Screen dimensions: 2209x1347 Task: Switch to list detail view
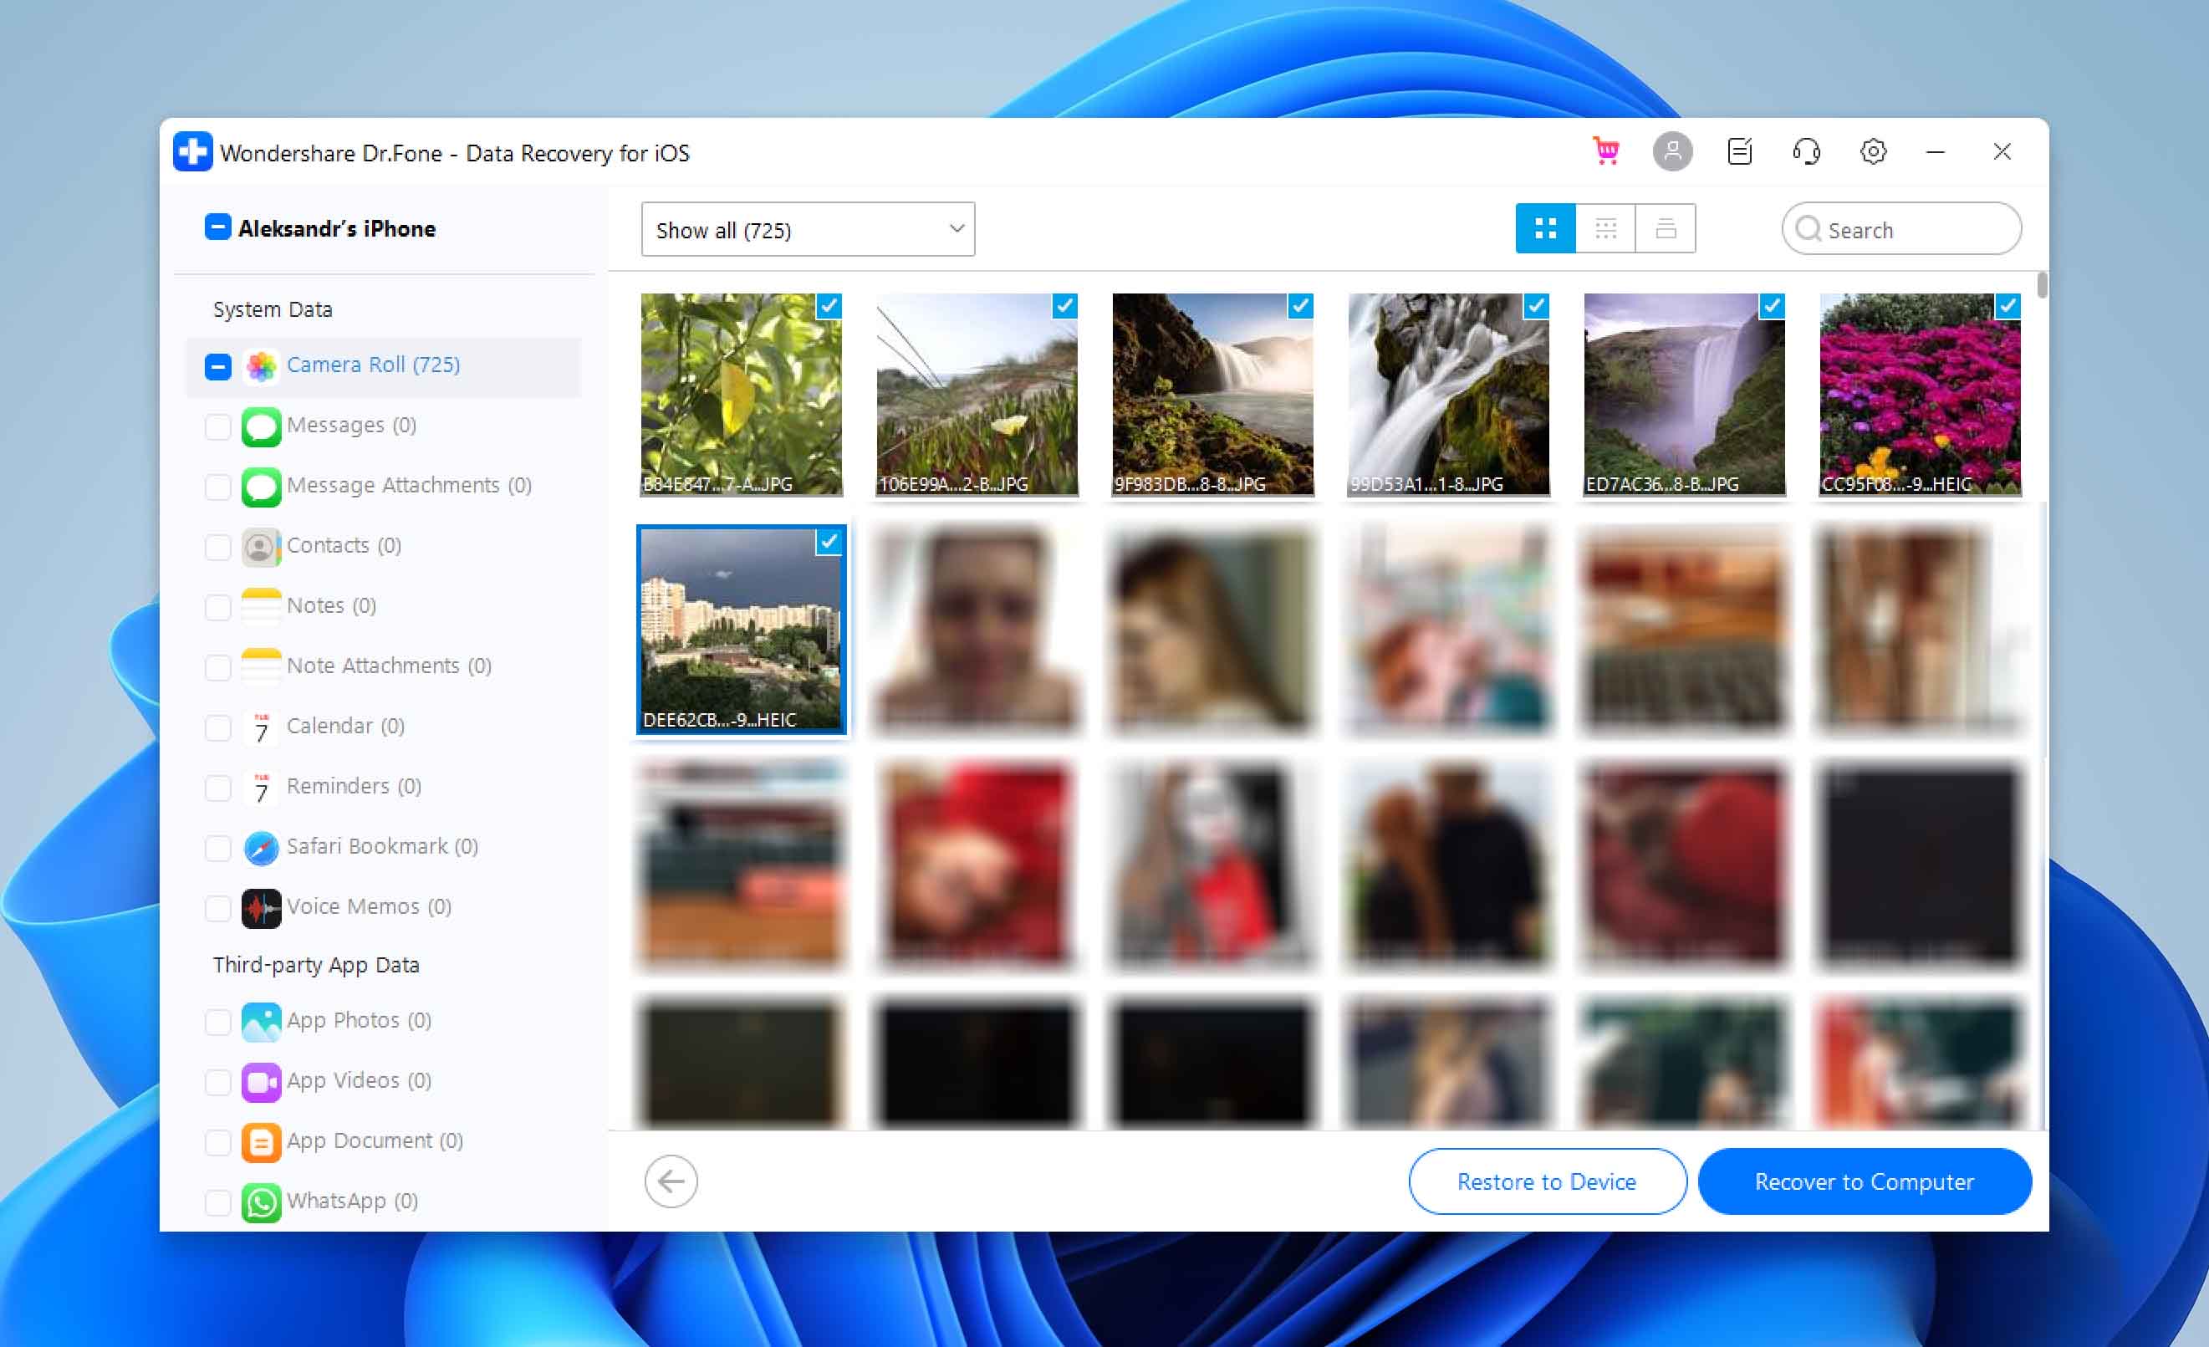click(x=1665, y=229)
